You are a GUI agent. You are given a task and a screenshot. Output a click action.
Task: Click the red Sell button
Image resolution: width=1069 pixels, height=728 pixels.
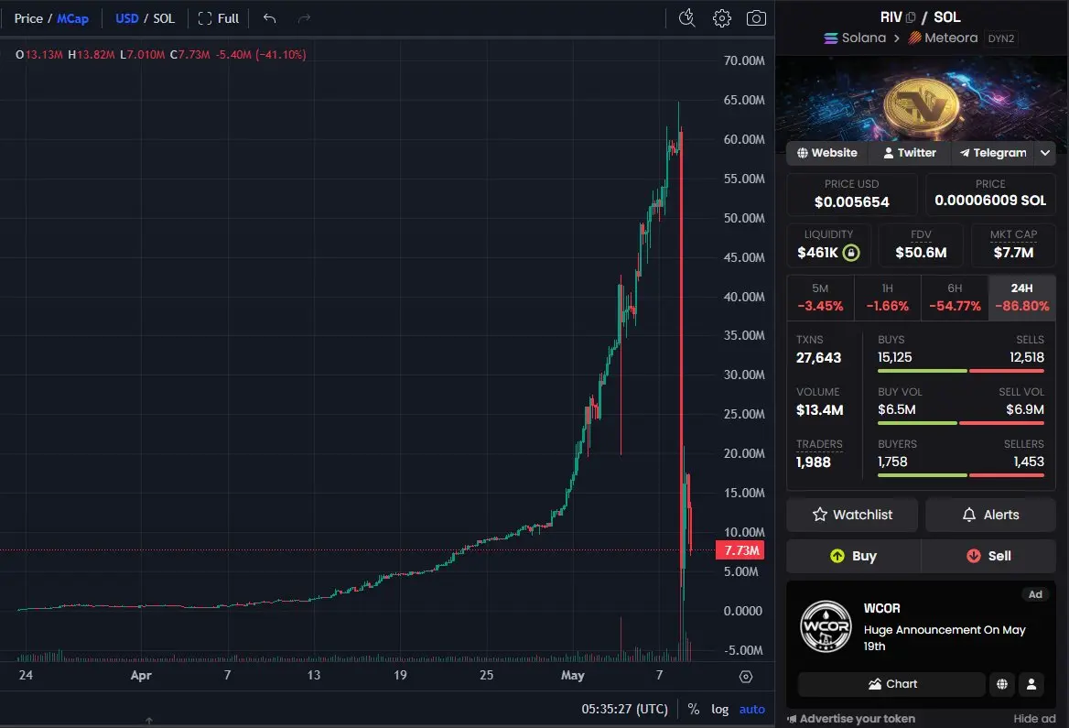(x=988, y=556)
